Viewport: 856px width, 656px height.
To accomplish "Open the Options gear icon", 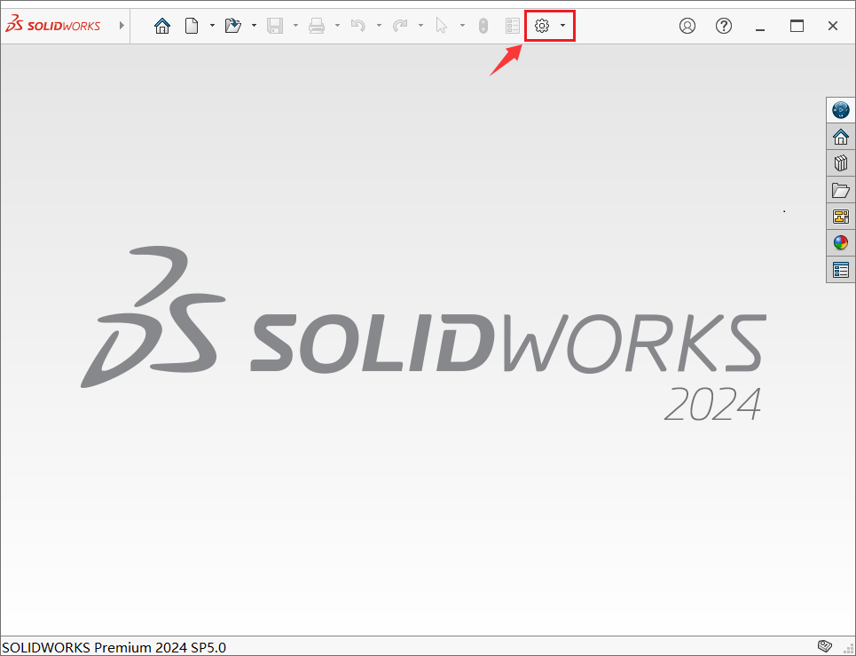I will point(542,26).
